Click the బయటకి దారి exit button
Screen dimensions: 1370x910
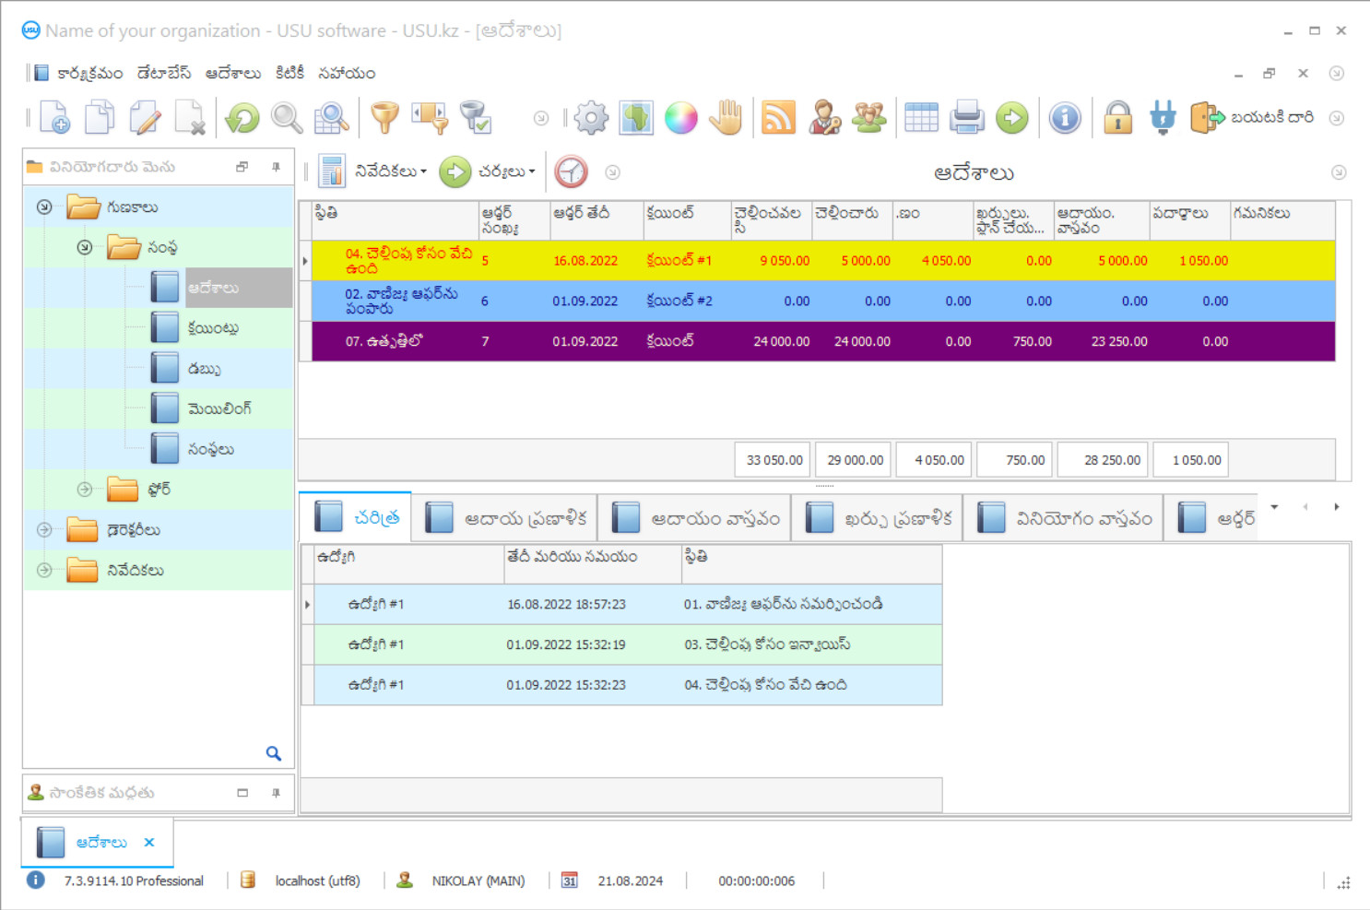pos(1253,118)
